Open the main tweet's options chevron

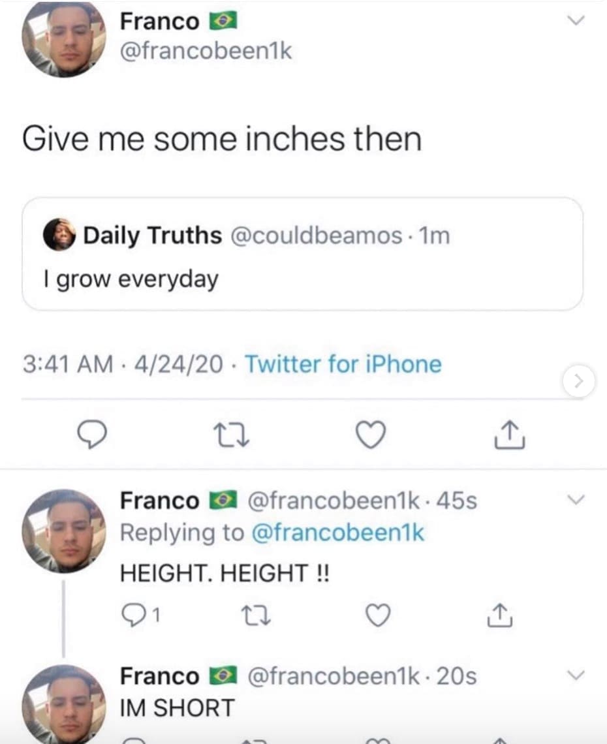[x=576, y=21]
